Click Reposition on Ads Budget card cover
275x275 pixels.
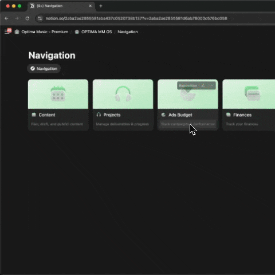click(188, 85)
